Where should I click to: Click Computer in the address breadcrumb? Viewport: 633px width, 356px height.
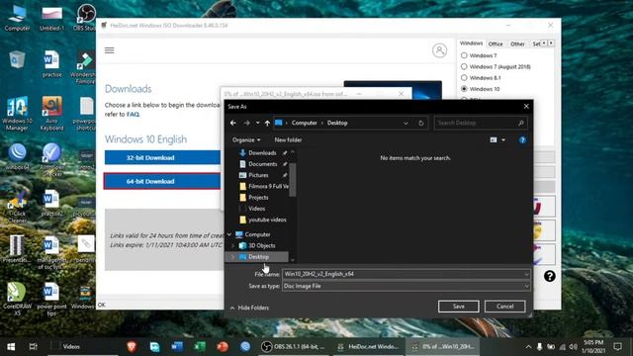click(304, 123)
